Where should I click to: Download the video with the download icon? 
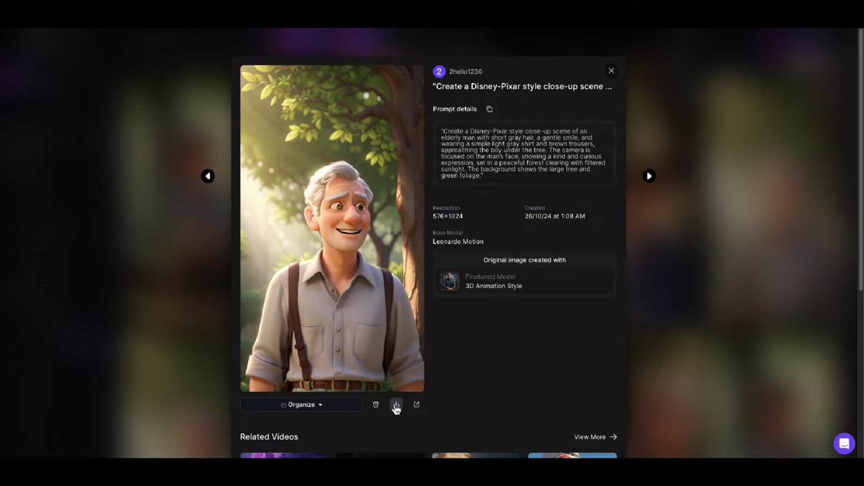(x=396, y=405)
